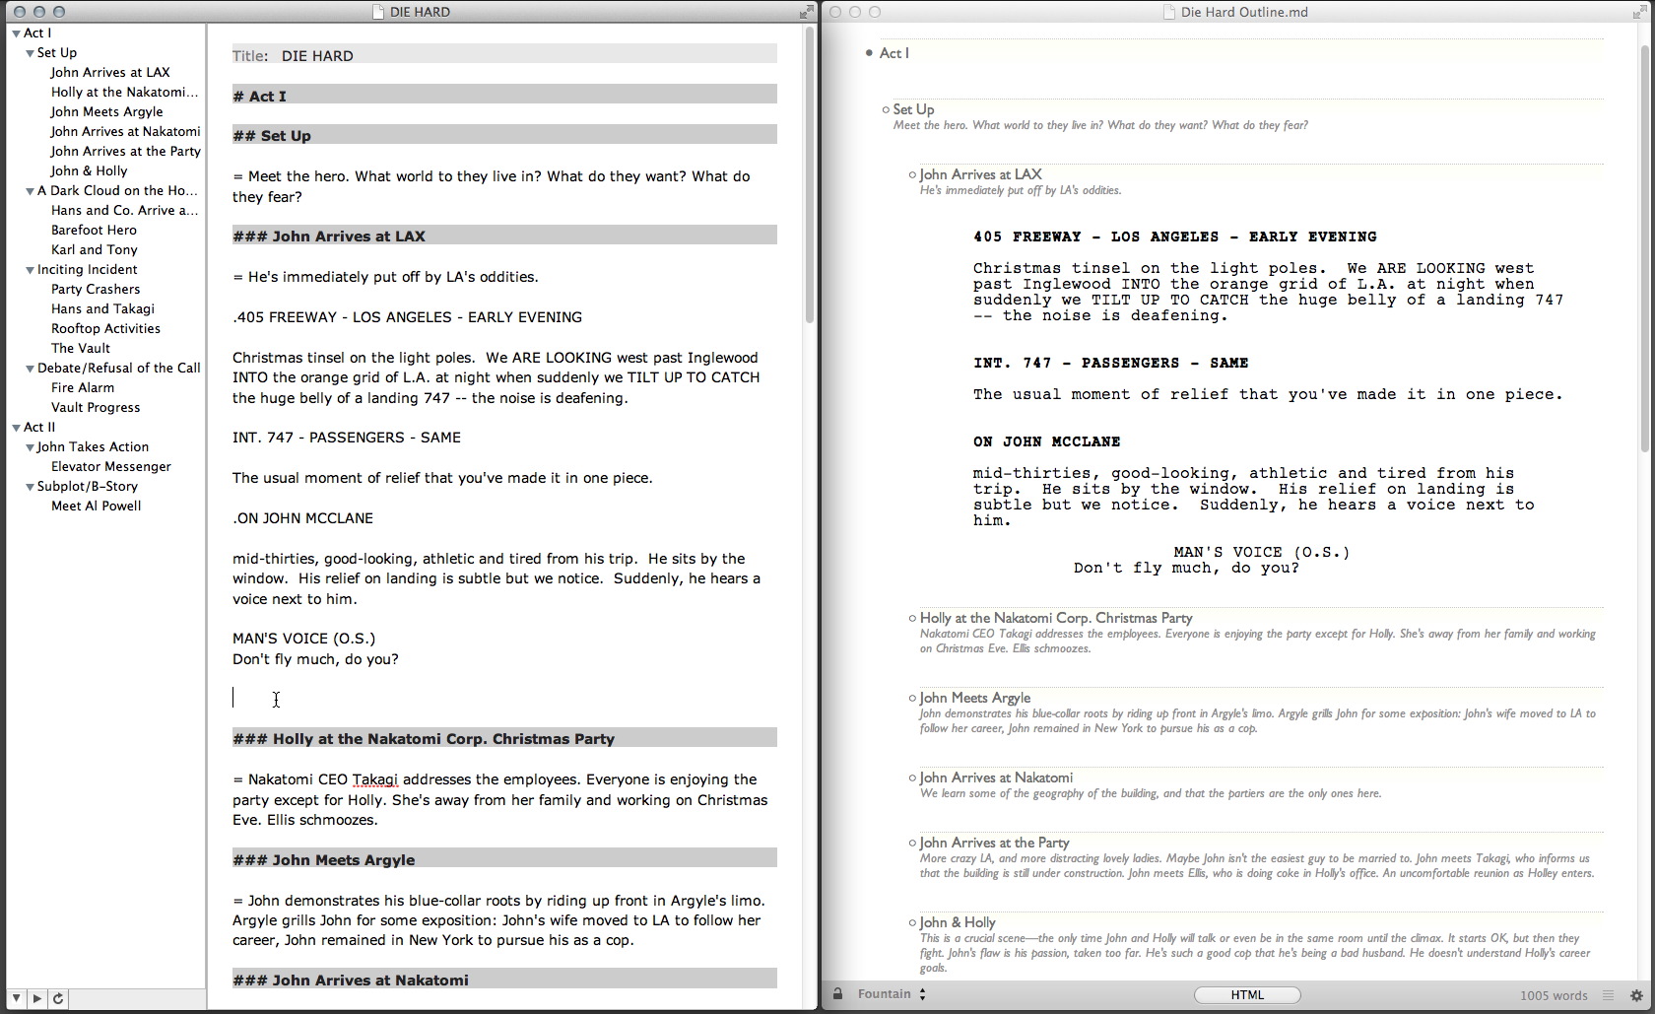Click the INT. 747 - PASSENGERS scene heading in the preview
Screen dimensions: 1655x1014
(x=1110, y=363)
